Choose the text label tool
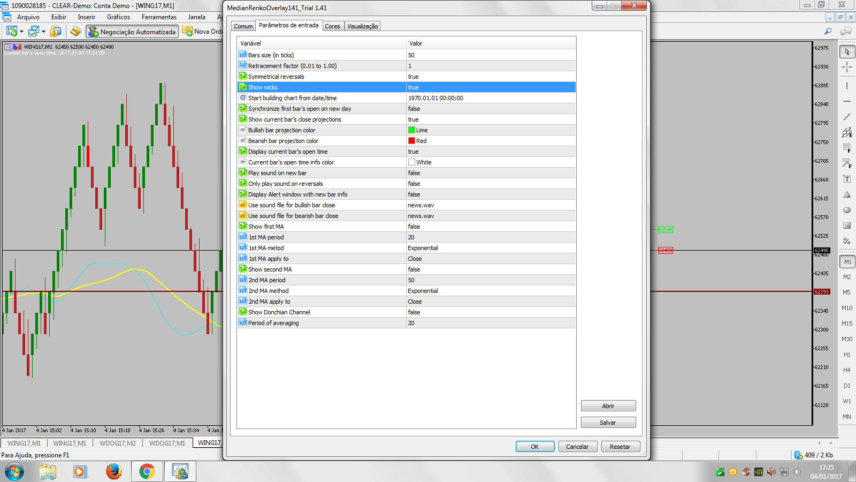856x482 pixels. 847,179
